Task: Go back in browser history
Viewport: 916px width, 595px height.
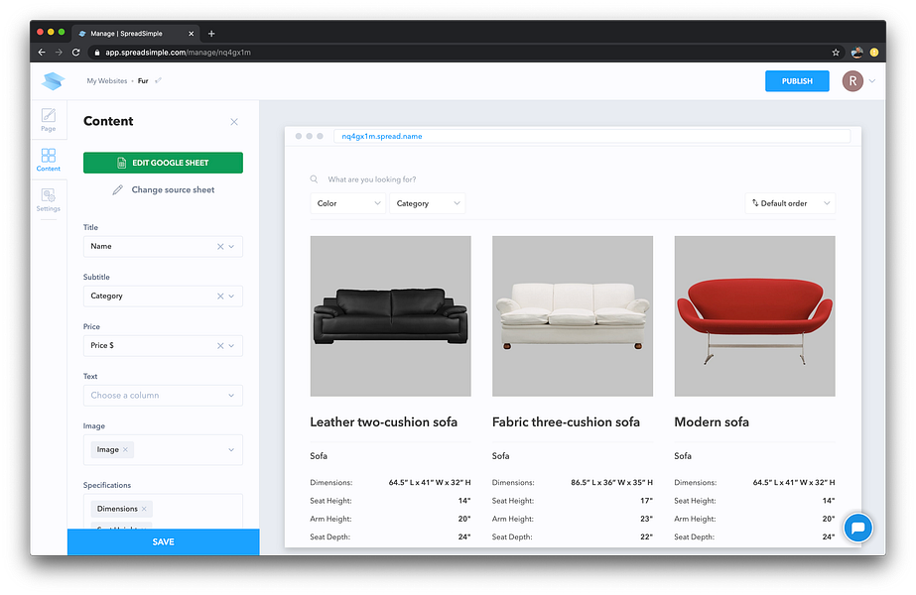Action: [42, 53]
